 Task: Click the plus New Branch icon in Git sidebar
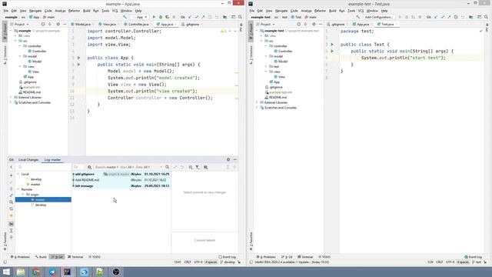[12, 175]
